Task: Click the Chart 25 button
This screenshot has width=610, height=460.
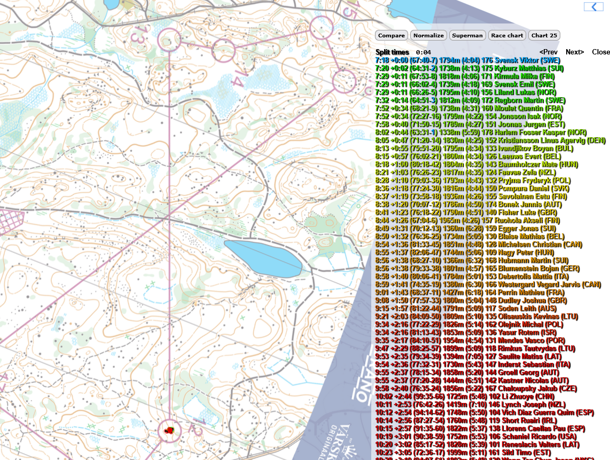Action: tap(544, 35)
